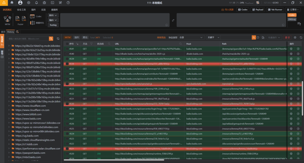
Task: Expand https://passport.baidu.com tree node
Action: [x=9, y=153]
